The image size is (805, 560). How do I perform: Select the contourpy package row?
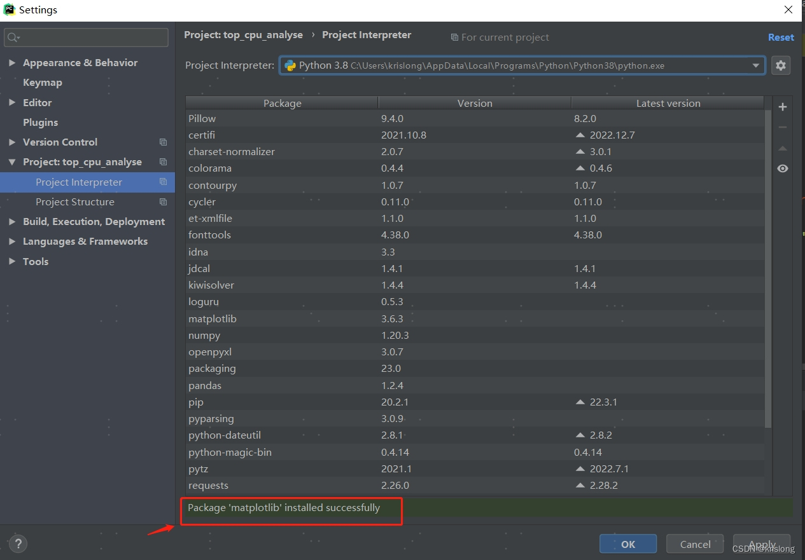tap(475, 186)
